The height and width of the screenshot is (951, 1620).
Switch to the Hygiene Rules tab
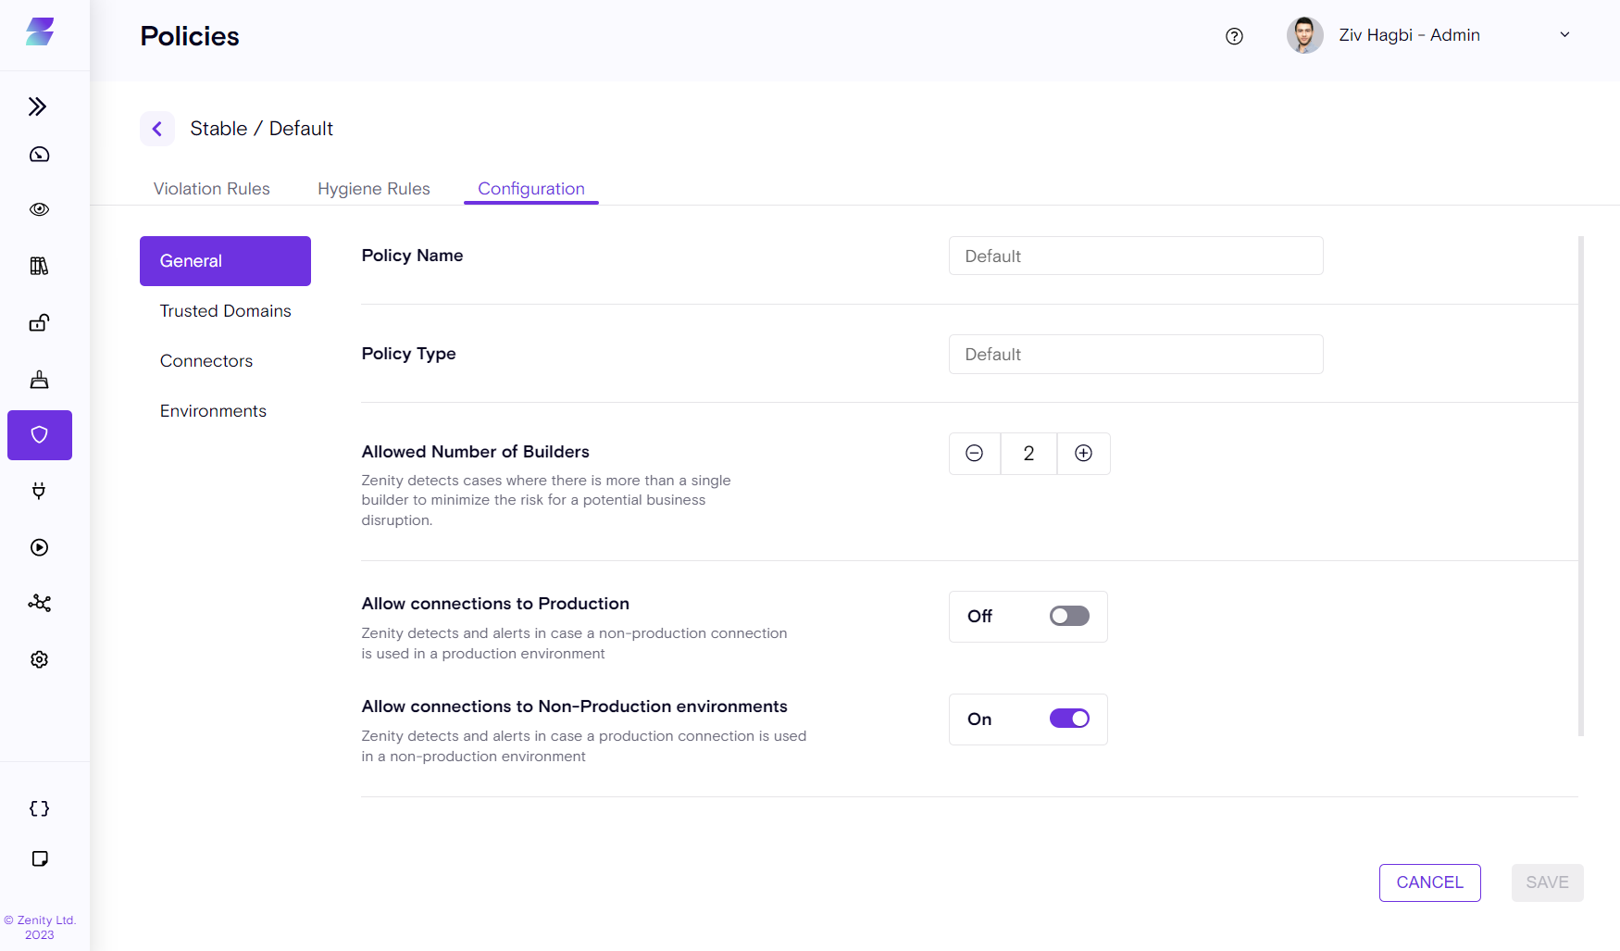coord(373,189)
